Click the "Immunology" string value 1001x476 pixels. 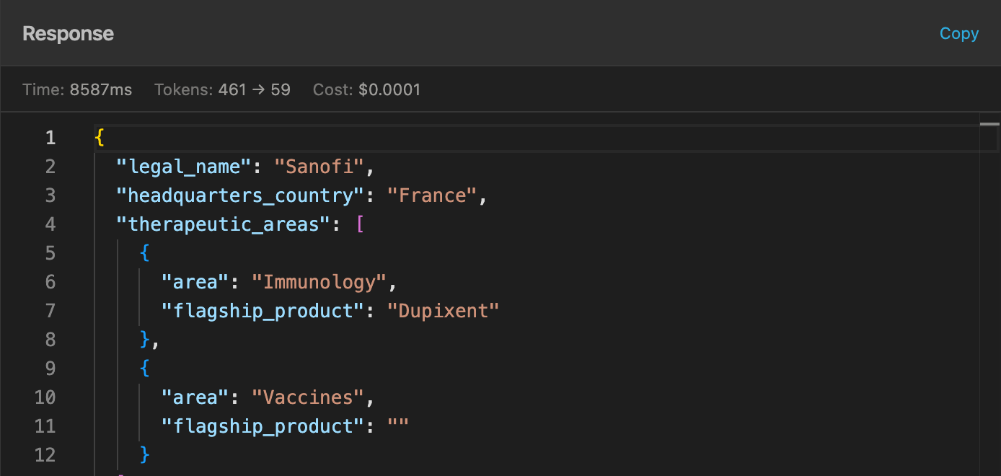click(x=319, y=282)
